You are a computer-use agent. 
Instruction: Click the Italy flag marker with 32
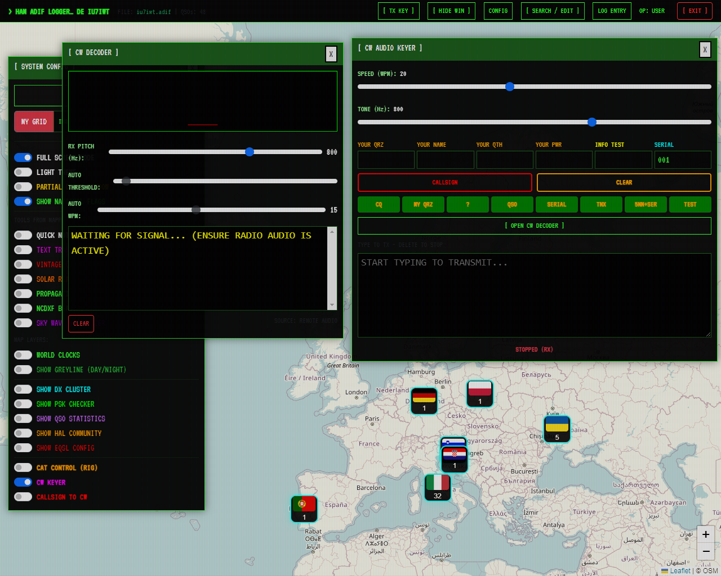click(x=438, y=487)
